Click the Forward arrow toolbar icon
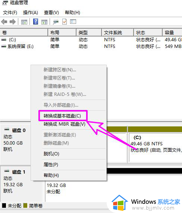 click(13, 22)
